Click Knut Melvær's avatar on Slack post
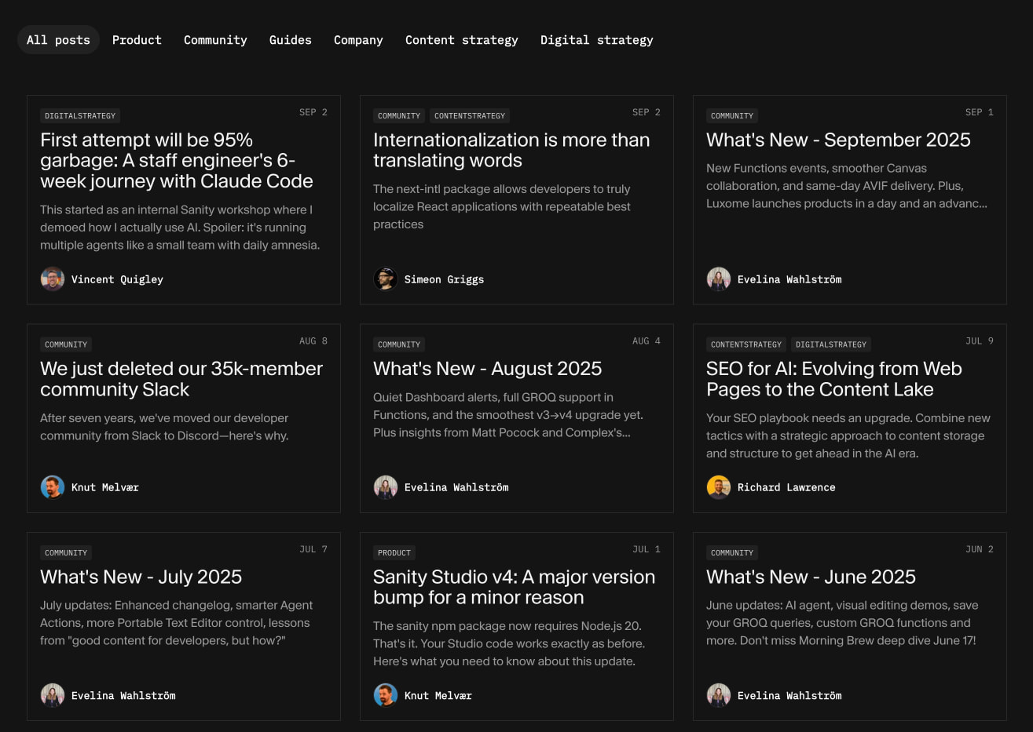 (53, 487)
